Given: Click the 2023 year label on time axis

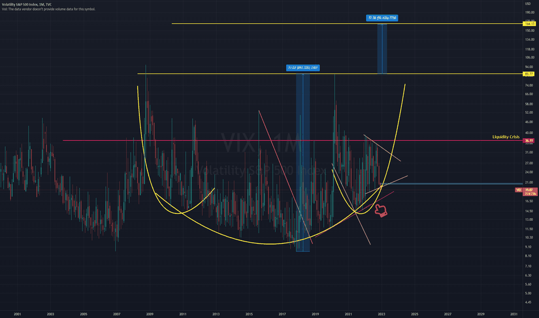Looking at the screenshot, I should click(x=382, y=314).
